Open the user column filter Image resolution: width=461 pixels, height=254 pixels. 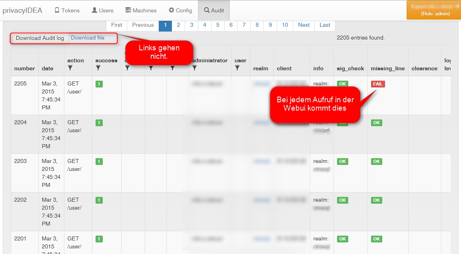237,68
